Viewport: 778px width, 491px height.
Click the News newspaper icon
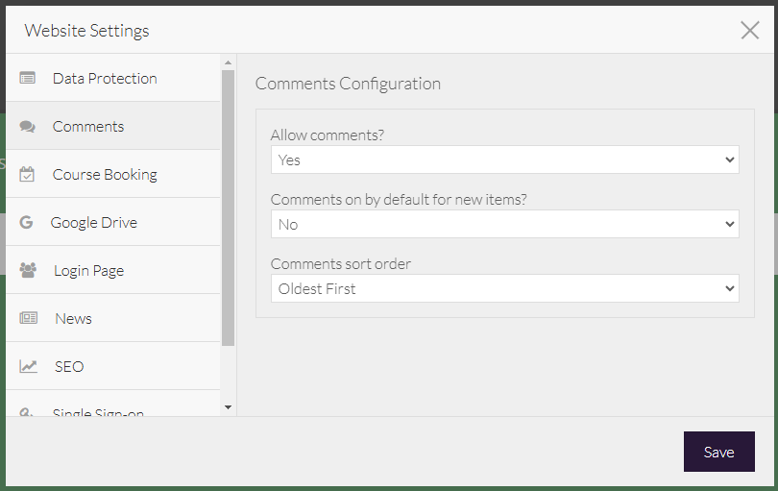pyautogui.click(x=29, y=318)
